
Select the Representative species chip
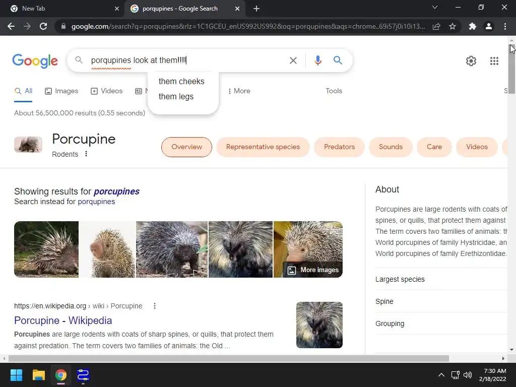click(263, 147)
